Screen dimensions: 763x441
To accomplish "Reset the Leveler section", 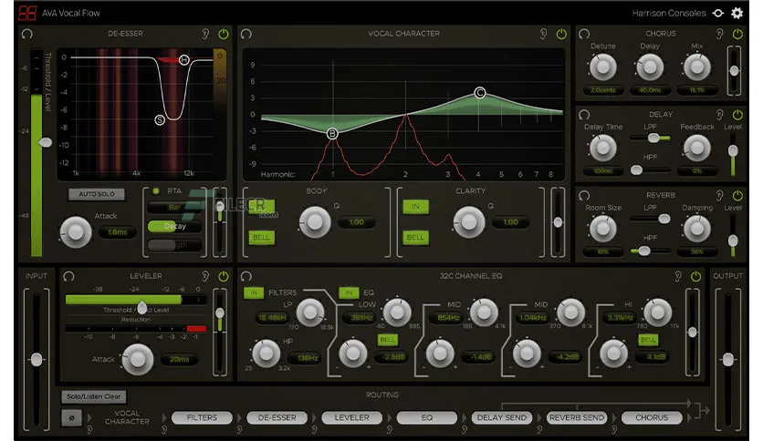I will coord(68,276).
